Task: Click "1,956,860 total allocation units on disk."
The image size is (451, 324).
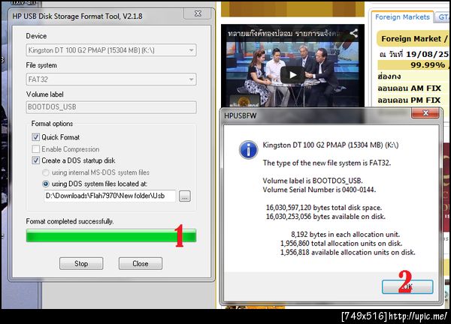Action: [341, 243]
